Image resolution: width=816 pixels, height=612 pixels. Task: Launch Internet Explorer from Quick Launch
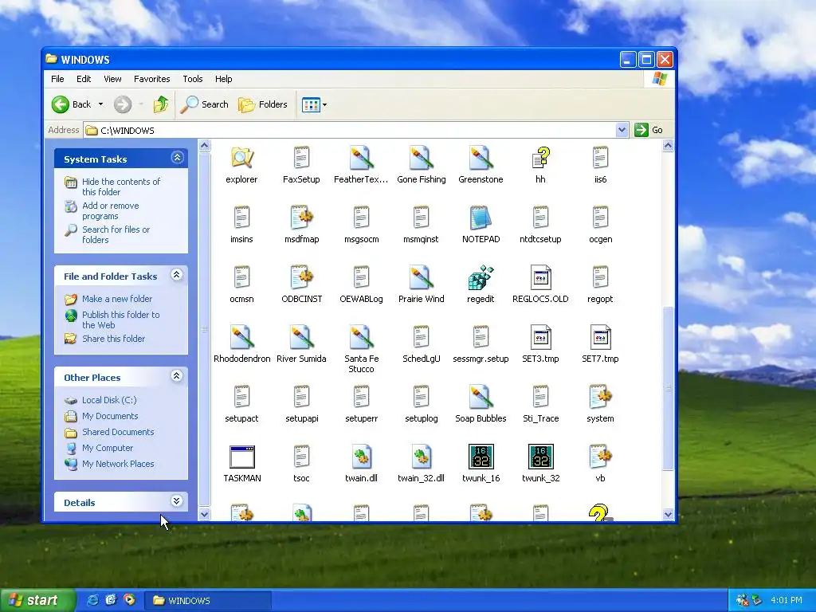(x=93, y=600)
